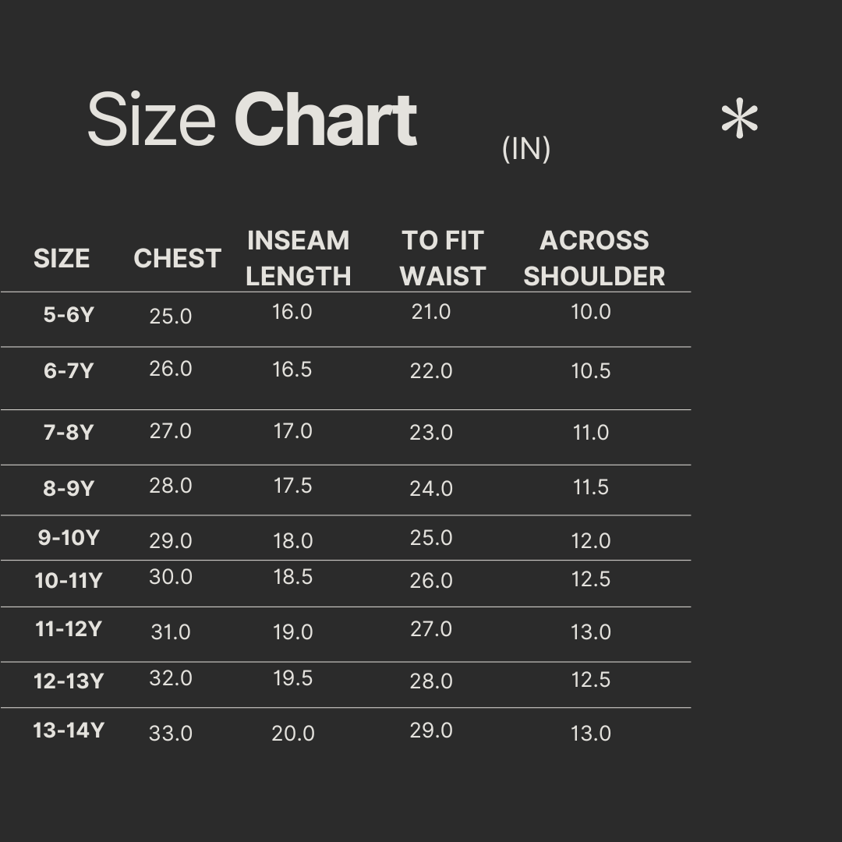
Task: Click the chest value 25.0
Action: [171, 317]
